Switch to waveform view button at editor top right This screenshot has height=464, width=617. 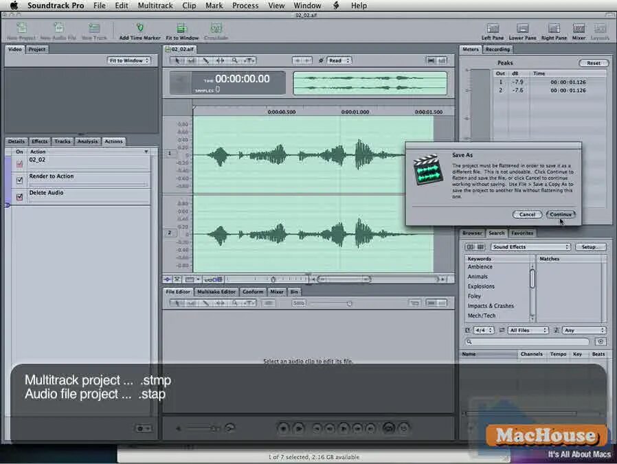(431, 60)
